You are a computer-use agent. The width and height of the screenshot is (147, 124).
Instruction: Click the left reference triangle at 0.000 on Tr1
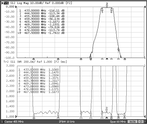[x=16, y=7]
